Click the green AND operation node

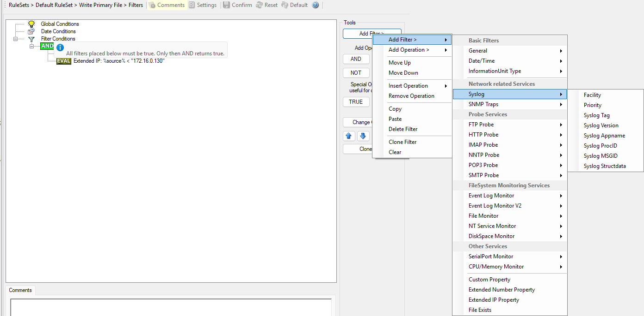47,46
